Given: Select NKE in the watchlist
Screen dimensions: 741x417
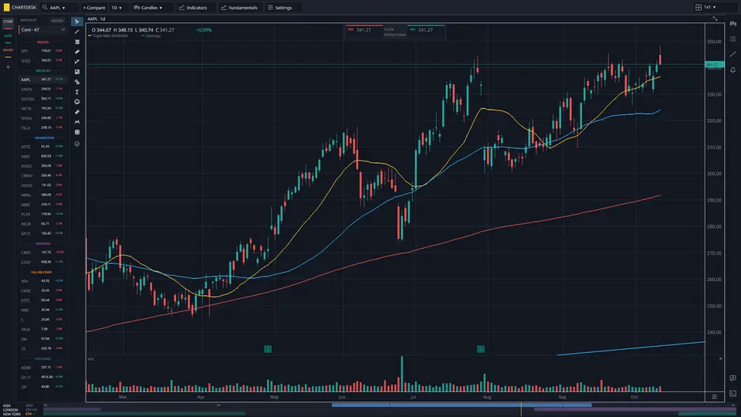Looking at the screenshot, I should [42, 310].
